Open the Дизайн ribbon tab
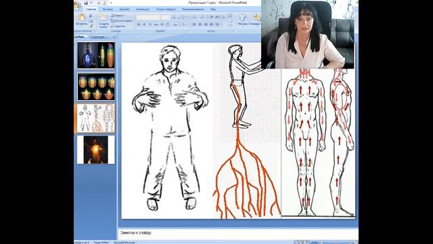 click(x=124, y=9)
